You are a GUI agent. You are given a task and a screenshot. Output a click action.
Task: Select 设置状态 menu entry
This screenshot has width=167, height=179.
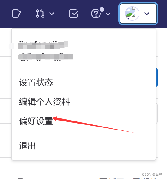point(36,83)
